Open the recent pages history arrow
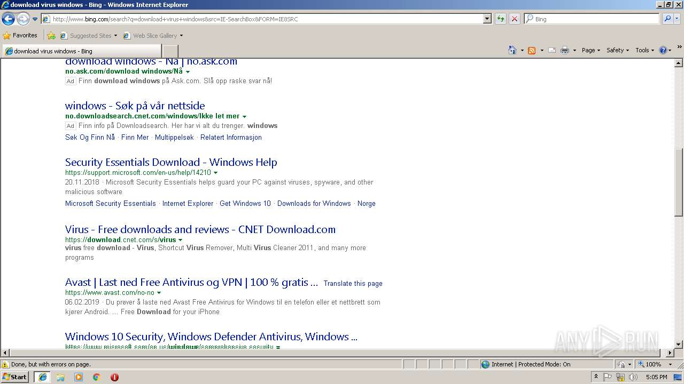The width and height of the screenshot is (684, 384). click(x=35, y=19)
